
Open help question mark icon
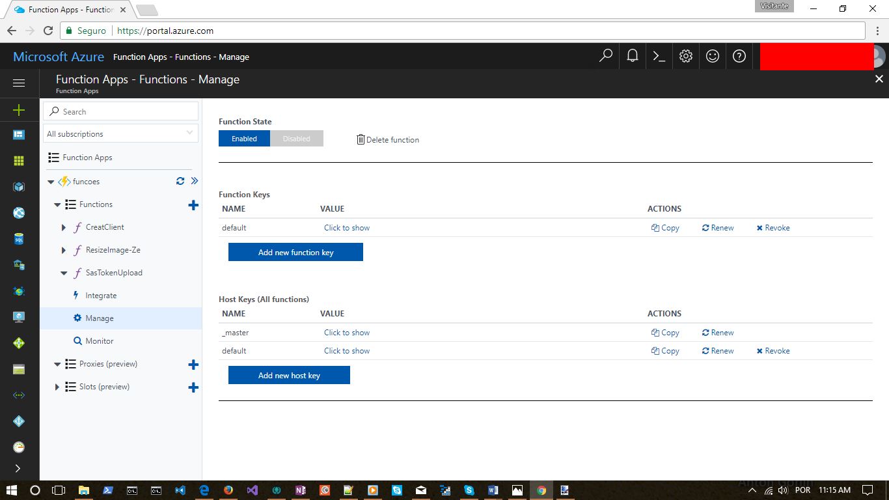(x=739, y=56)
